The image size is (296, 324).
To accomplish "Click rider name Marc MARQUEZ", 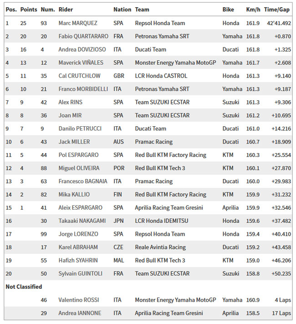I will pyautogui.click(x=78, y=23).
